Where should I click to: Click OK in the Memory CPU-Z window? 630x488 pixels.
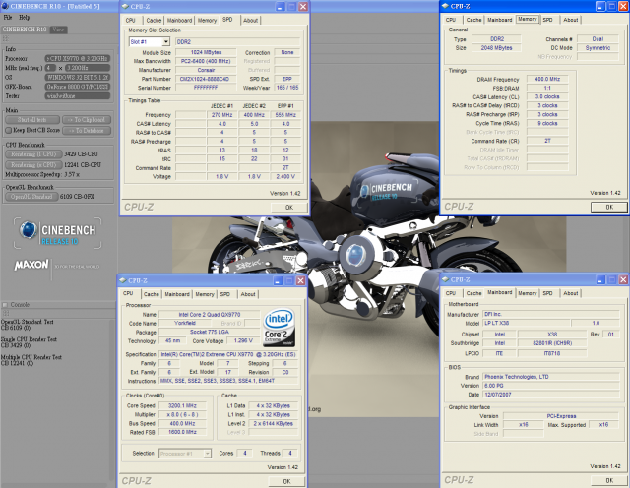click(609, 207)
